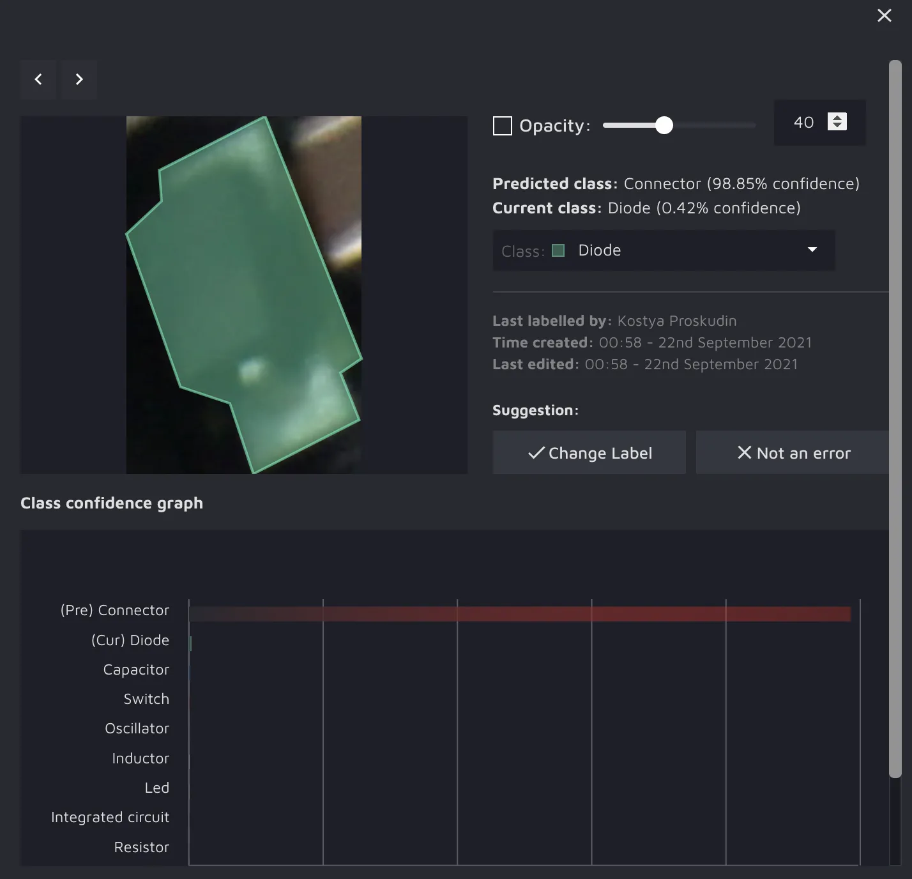
Task: Click the Oscillator label in the graph
Action: [x=137, y=728]
